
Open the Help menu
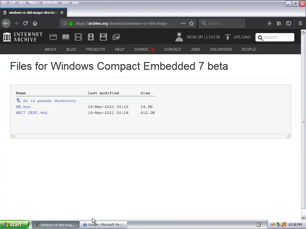pos(75,2)
